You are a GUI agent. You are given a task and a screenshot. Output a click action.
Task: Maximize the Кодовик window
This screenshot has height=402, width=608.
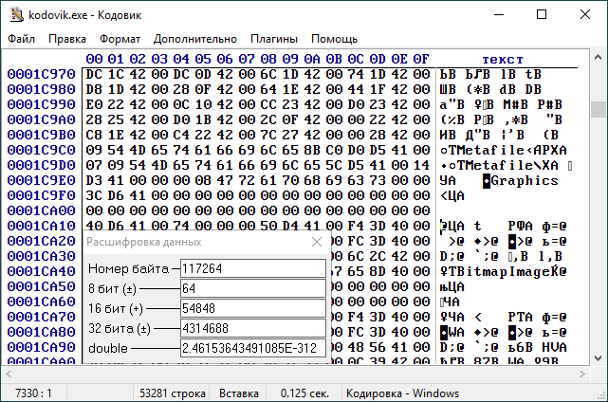541,14
